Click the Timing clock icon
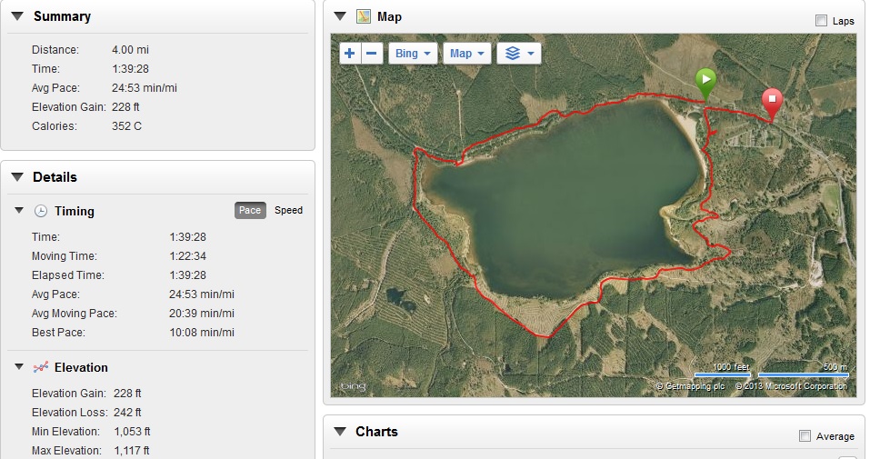This screenshot has height=459, width=870. point(41,211)
